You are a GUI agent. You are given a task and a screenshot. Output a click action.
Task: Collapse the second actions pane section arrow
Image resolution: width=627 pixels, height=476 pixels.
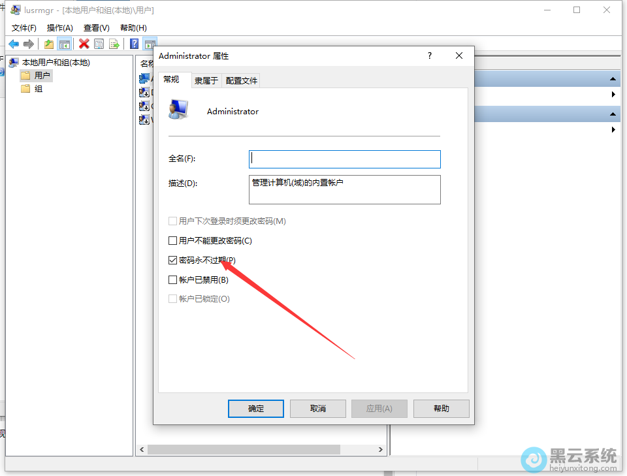[613, 114]
